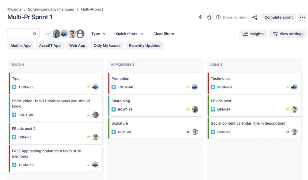Viewport: 308px width, 180px height.
Task: Click Clear filters
Action: coord(163,34)
